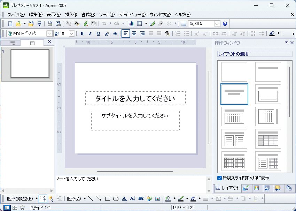
Task: Open slide design tab in task pane
Action: 246,188
